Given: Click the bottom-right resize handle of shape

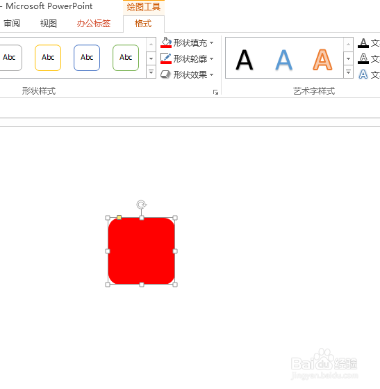Looking at the screenshot, I should (x=175, y=285).
